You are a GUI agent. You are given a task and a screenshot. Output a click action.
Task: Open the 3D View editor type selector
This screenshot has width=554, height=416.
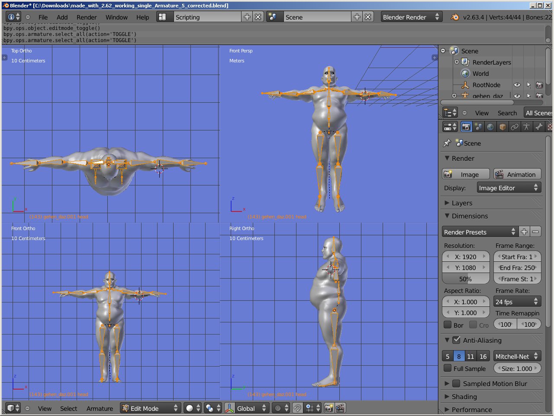(x=13, y=408)
